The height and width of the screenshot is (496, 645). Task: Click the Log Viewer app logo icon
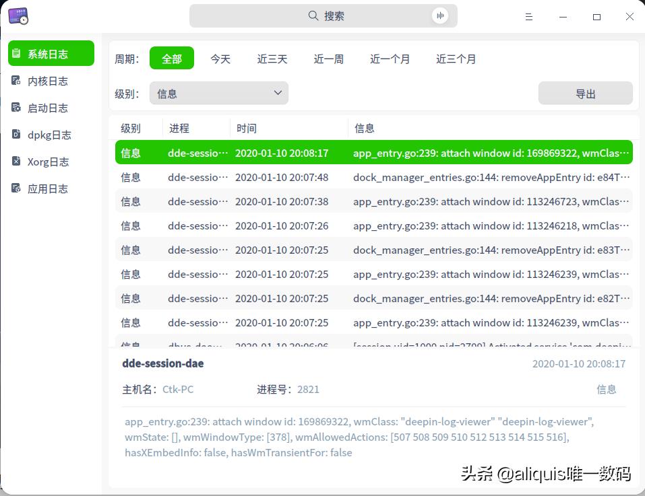(x=18, y=15)
